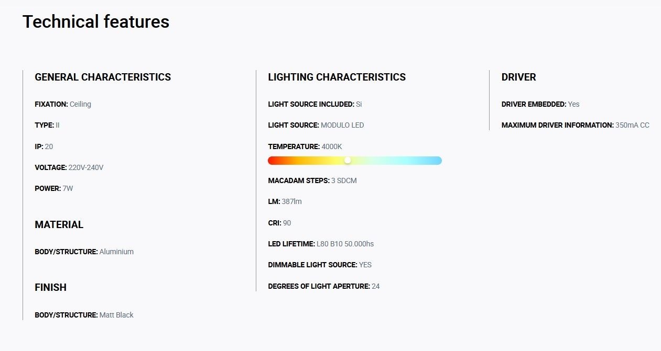Click the Fixation: Ceiling text
This screenshot has width=661, height=351.
coord(63,104)
